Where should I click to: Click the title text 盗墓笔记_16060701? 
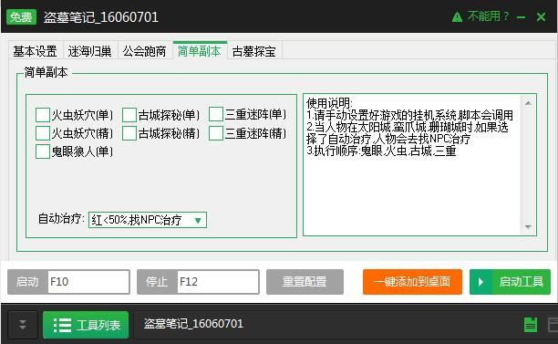pyautogui.click(x=101, y=17)
